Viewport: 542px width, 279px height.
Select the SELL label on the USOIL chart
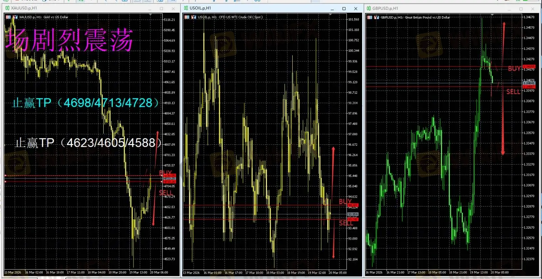(346, 223)
